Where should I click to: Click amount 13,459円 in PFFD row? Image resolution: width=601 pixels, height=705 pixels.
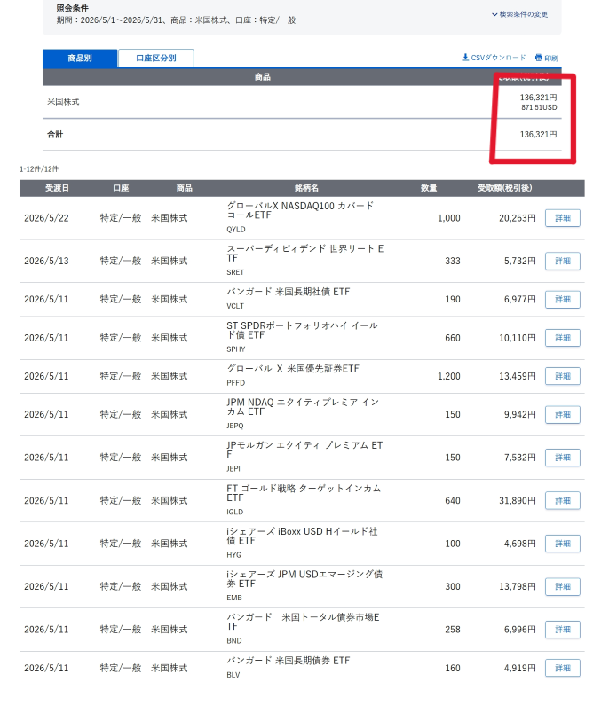pyautogui.click(x=518, y=376)
